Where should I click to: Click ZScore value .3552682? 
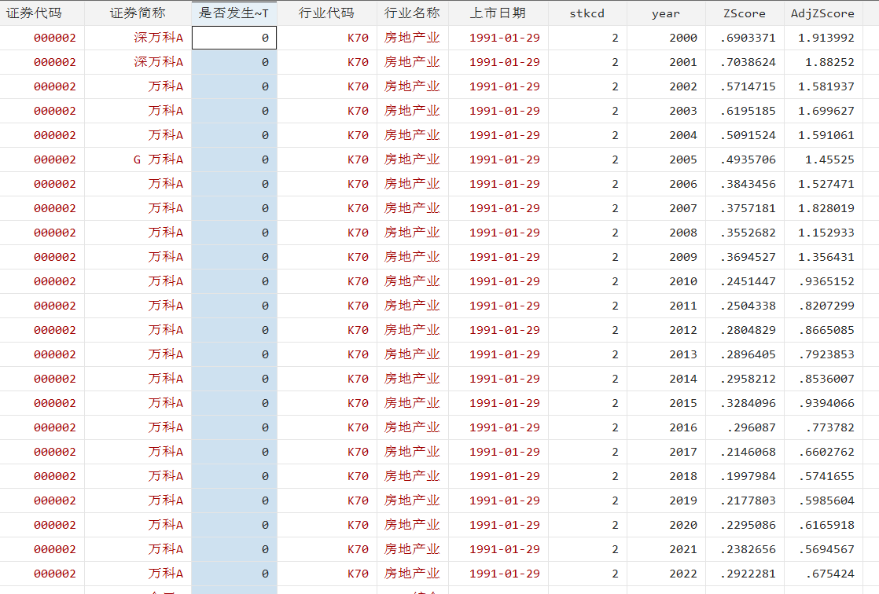point(748,233)
